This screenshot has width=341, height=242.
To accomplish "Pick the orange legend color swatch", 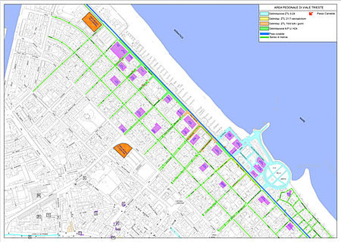I will (x=264, y=23).
